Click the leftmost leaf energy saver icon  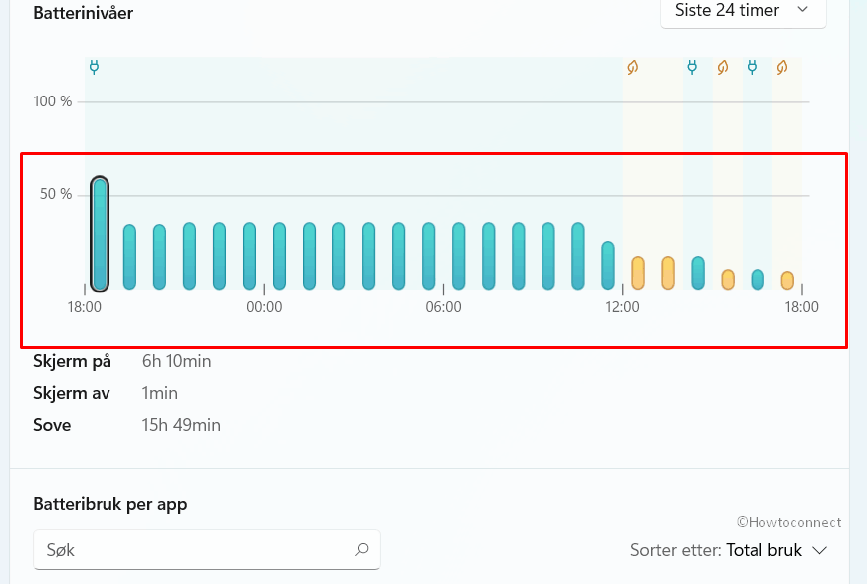(x=632, y=67)
